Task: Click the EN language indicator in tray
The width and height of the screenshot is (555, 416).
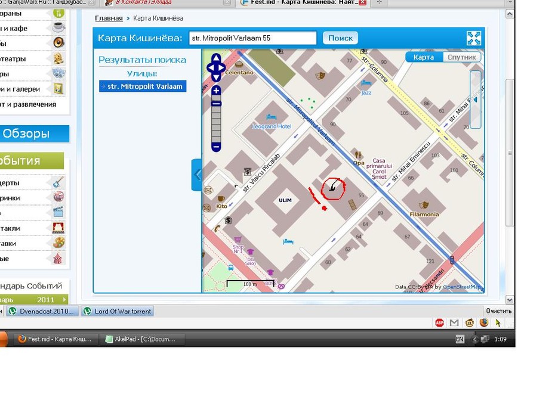Action: (x=460, y=339)
